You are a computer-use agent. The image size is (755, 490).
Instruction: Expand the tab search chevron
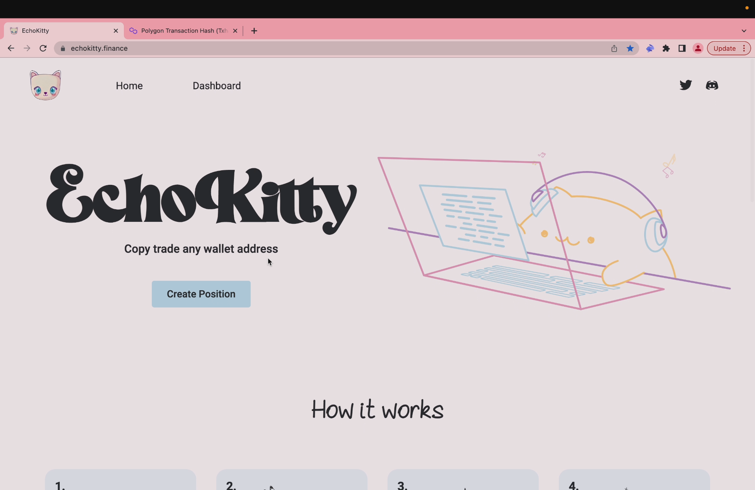(x=744, y=31)
